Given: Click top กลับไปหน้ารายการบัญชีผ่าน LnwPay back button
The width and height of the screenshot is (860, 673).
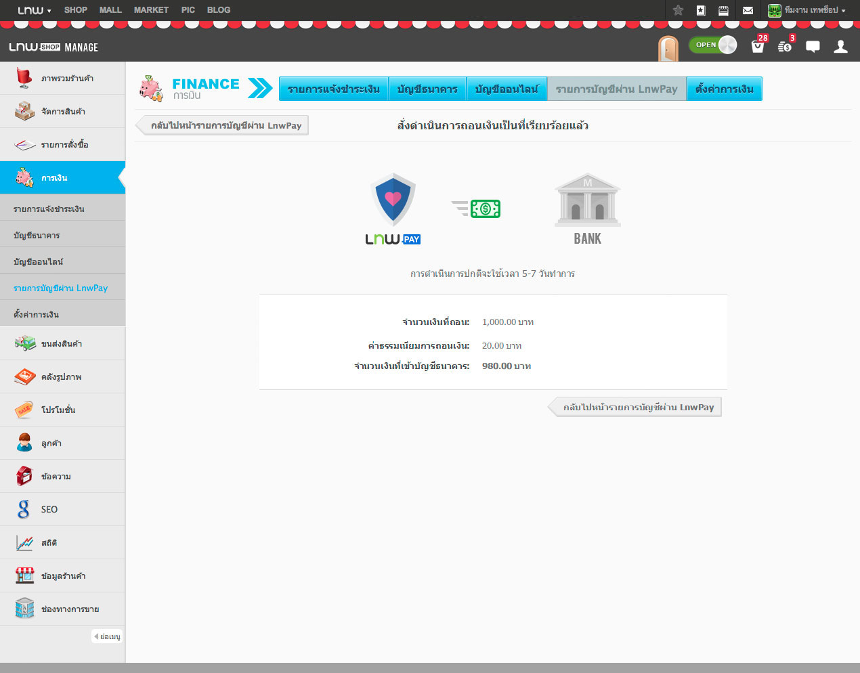Looking at the screenshot, I should click(222, 125).
